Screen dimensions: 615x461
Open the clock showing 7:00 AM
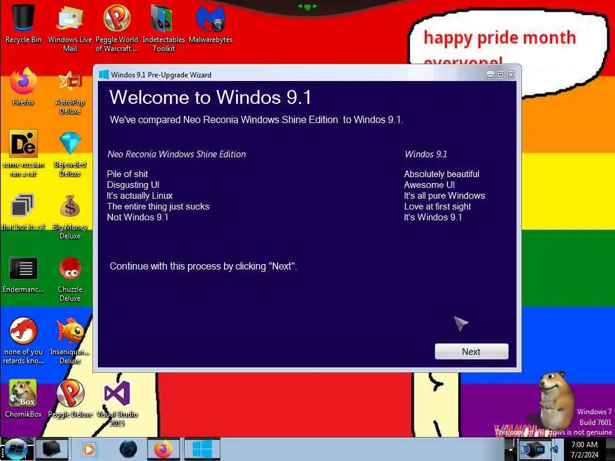pyautogui.click(x=584, y=449)
